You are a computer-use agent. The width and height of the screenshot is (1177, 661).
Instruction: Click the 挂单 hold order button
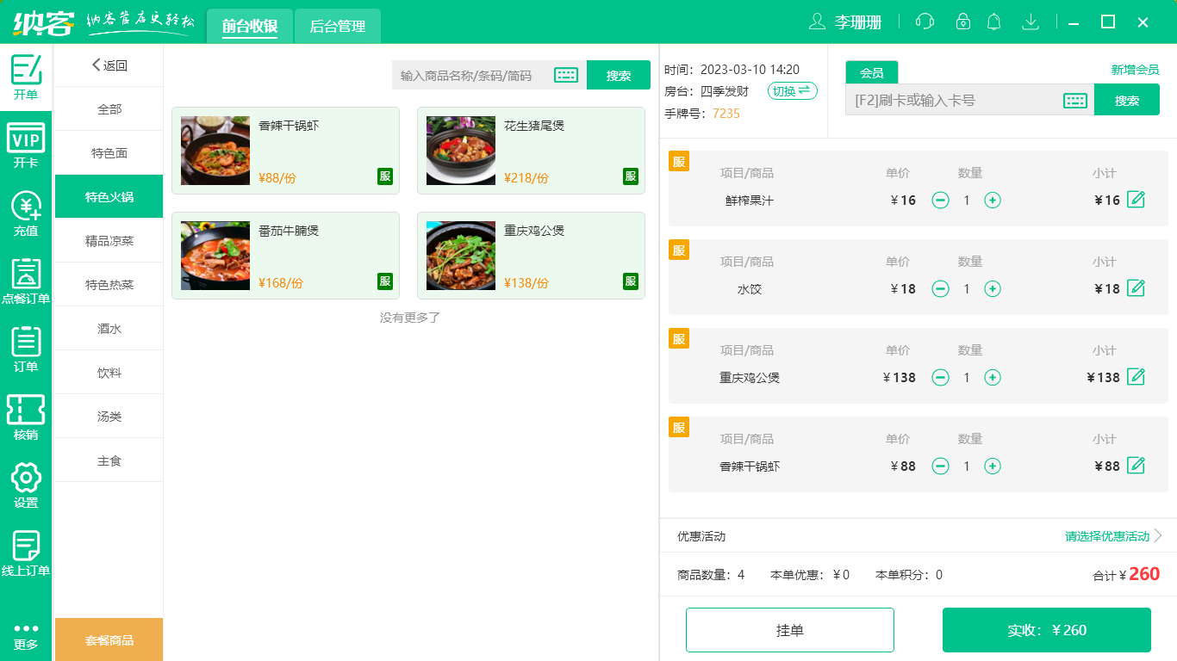coord(790,629)
